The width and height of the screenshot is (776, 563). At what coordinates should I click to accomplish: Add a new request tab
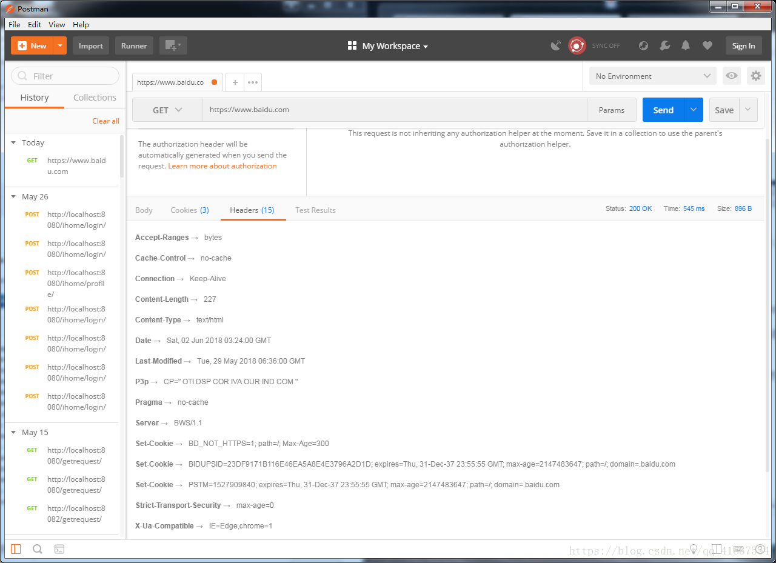pos(235,82)
